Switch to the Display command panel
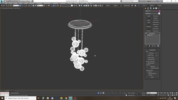The image size is (178, 100). click(x=156, y=8)
